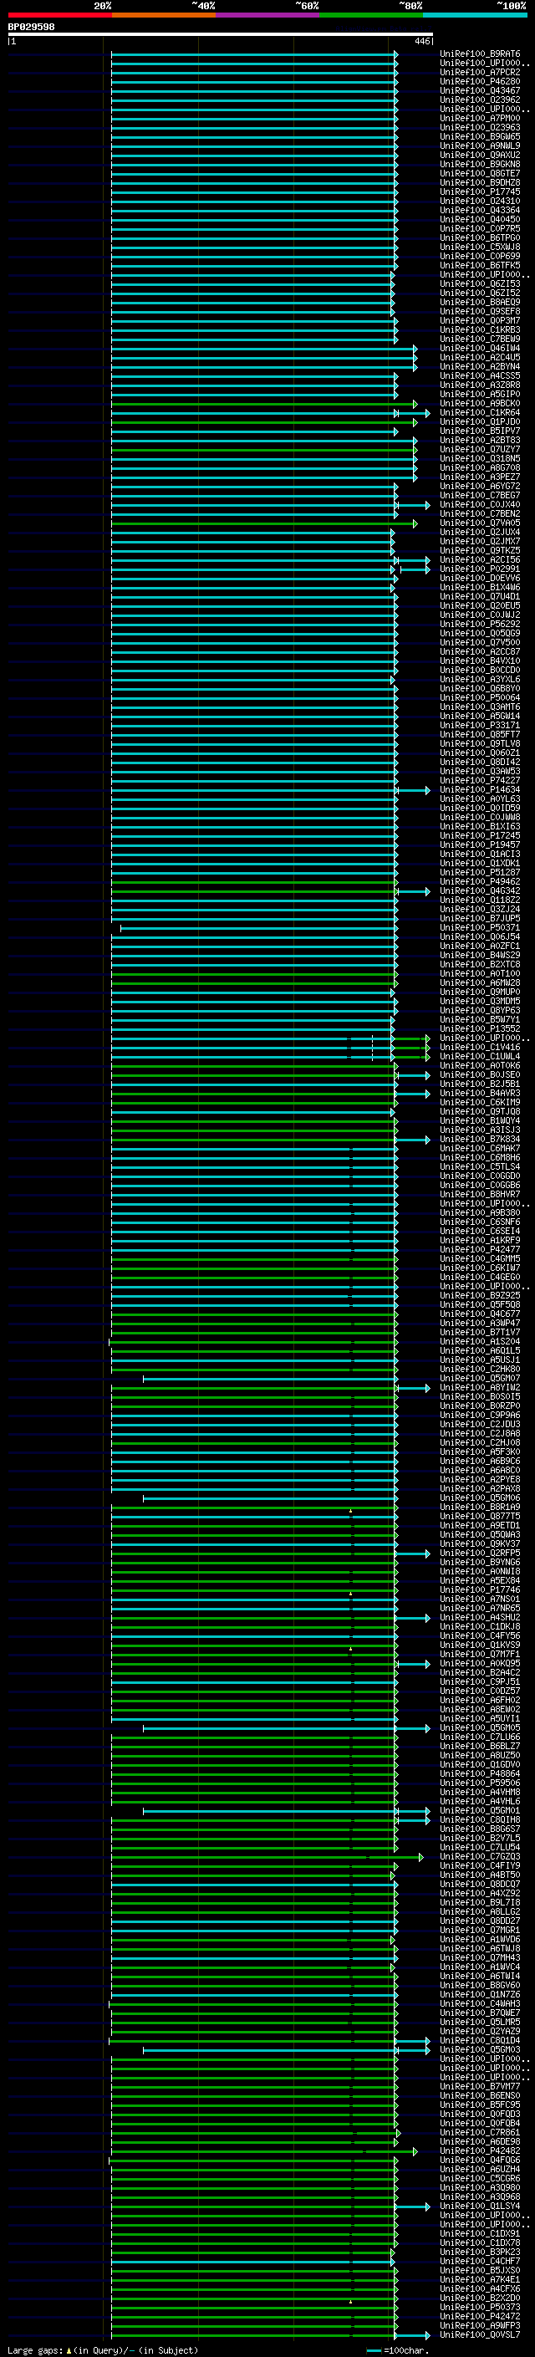535x2357 pixels.
Task: Open the UniRef100_Q9SEF8 entry
Action: (480, 312)
